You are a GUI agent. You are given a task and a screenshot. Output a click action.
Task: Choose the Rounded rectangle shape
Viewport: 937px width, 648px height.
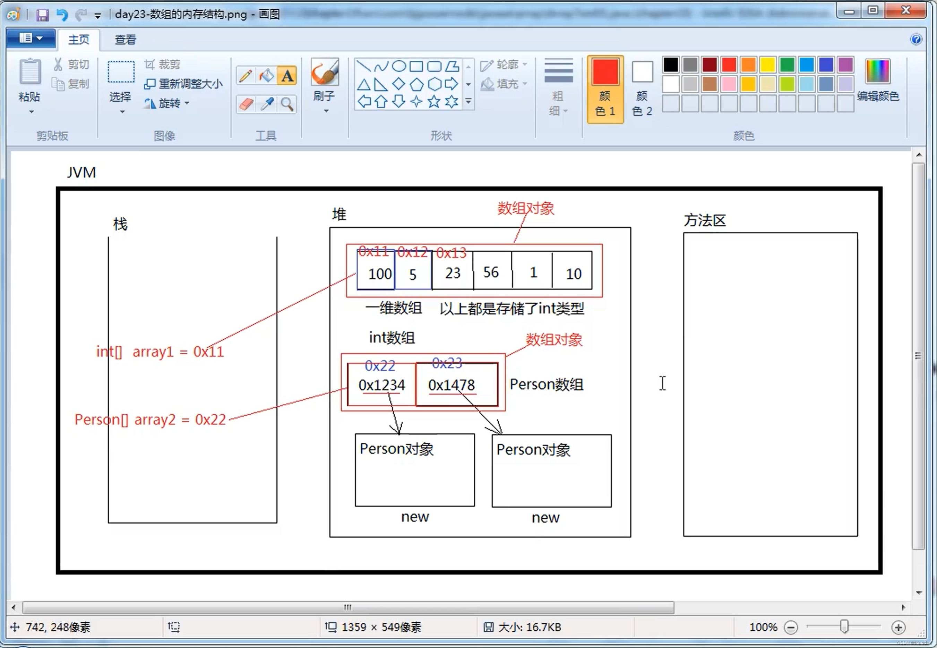[x=435, y=66]
